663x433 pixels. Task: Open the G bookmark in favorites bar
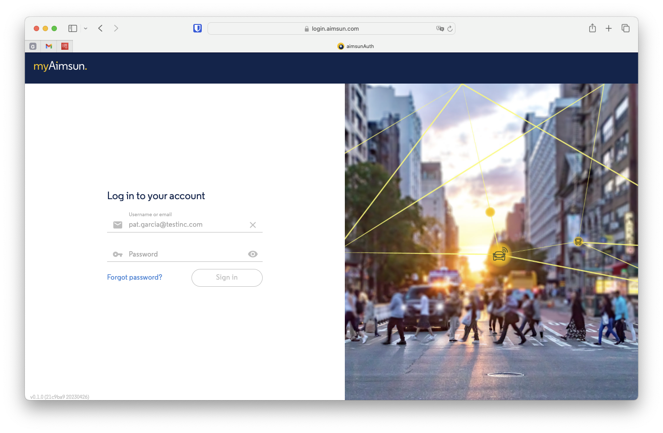pyautogui.click(x=32, y=46)
